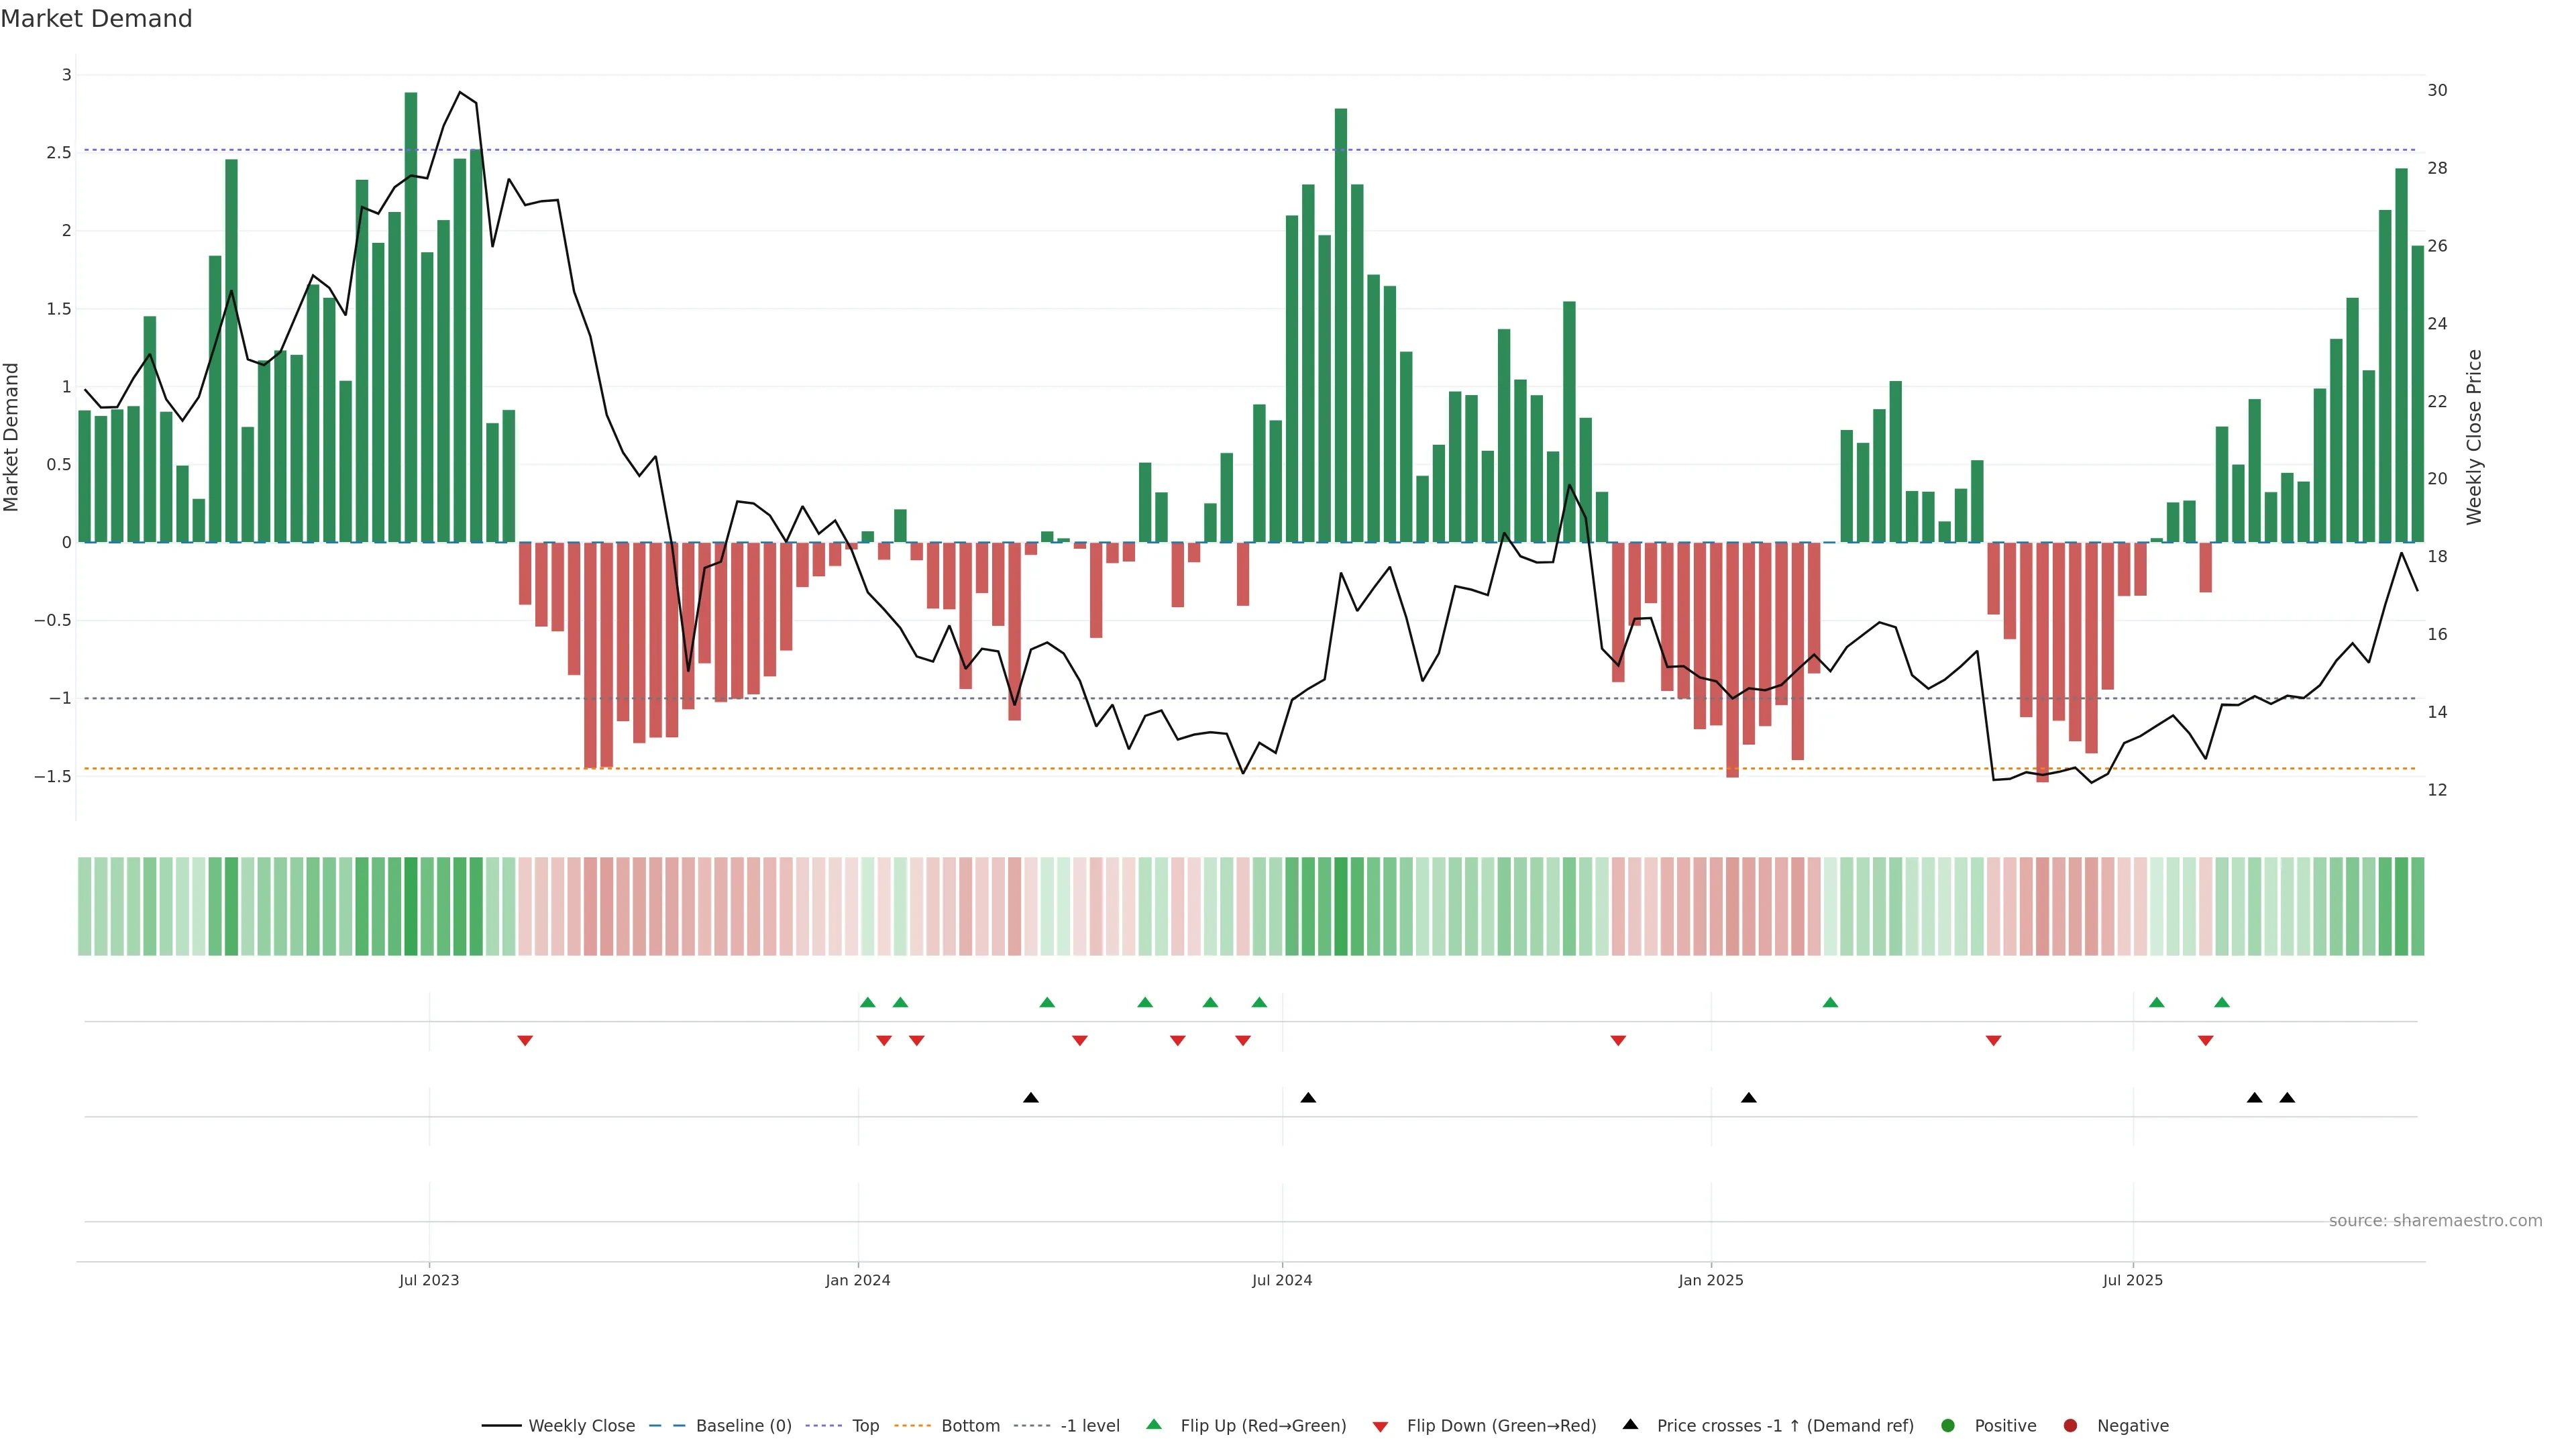
Task: Click the Market Demand chart title
Action: pos(96,19)
